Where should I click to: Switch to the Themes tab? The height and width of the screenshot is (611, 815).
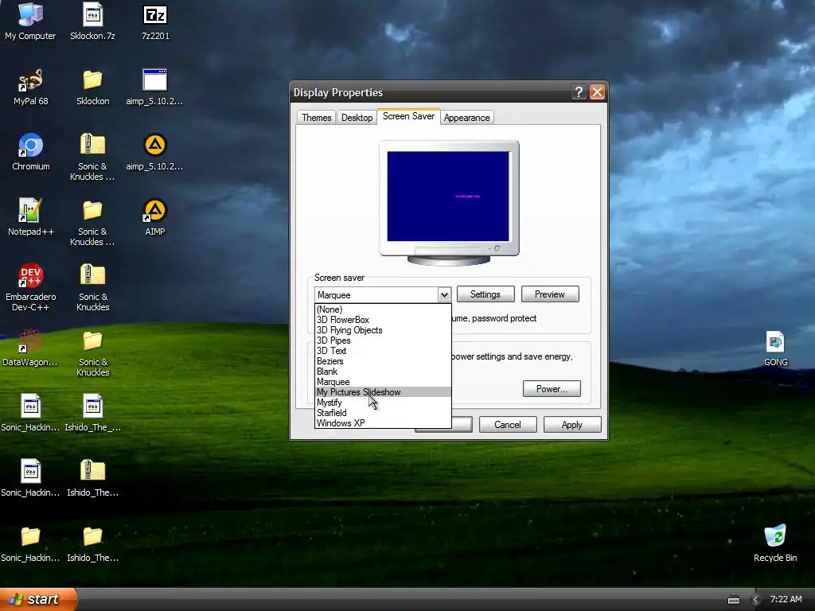pos(316,118)
